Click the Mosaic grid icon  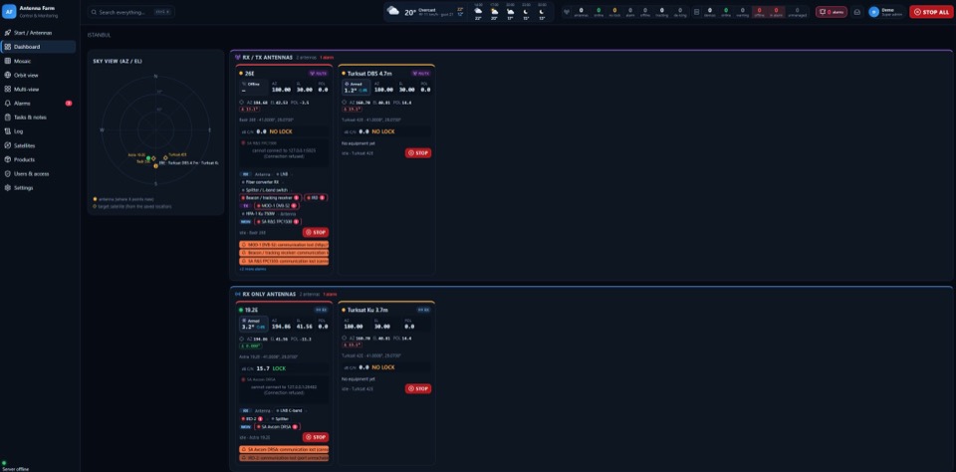click(x=7, y=61)
